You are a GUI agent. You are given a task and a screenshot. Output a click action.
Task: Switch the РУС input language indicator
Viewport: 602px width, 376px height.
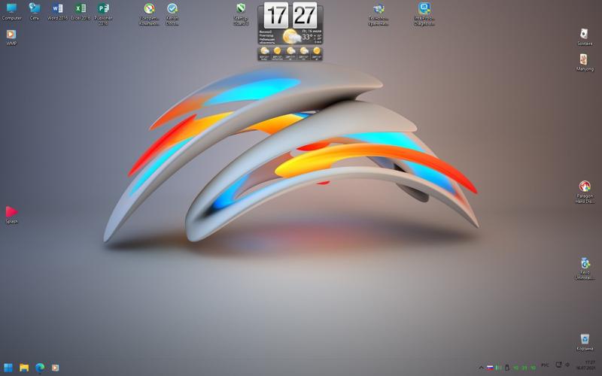pos(545,365)
